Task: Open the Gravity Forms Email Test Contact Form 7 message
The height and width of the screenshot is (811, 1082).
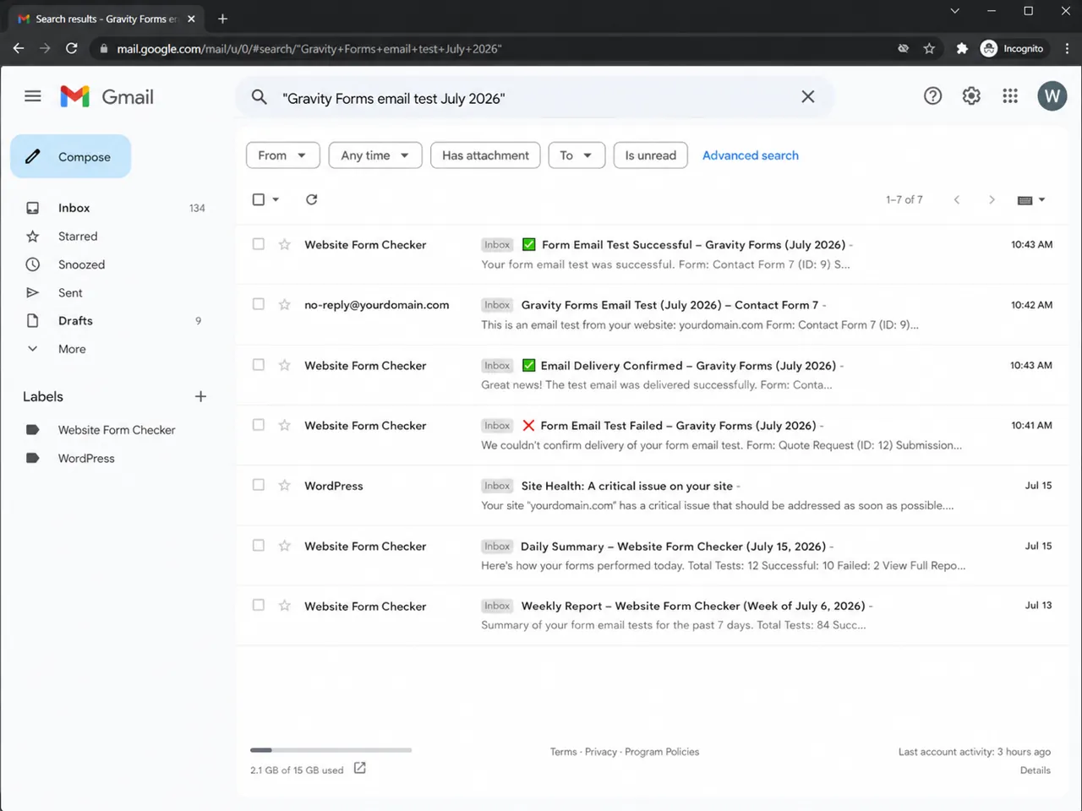Action: point(652,314)
